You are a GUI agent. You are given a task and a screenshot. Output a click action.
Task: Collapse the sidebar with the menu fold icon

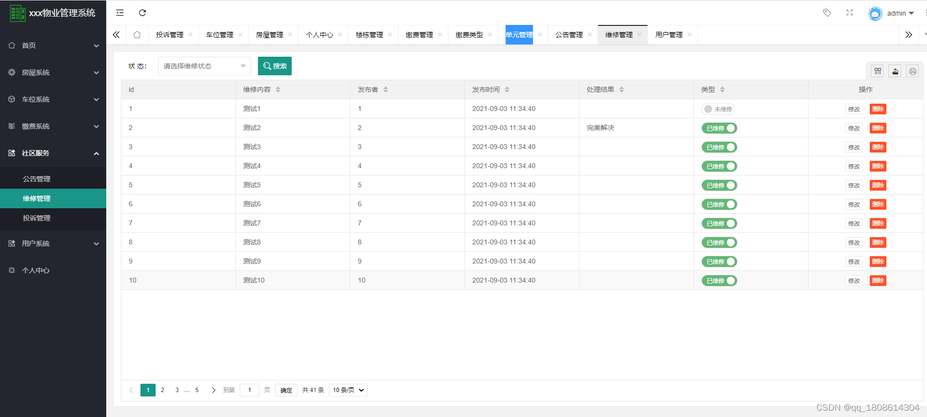pyautogui.click(x=120, y=13)
